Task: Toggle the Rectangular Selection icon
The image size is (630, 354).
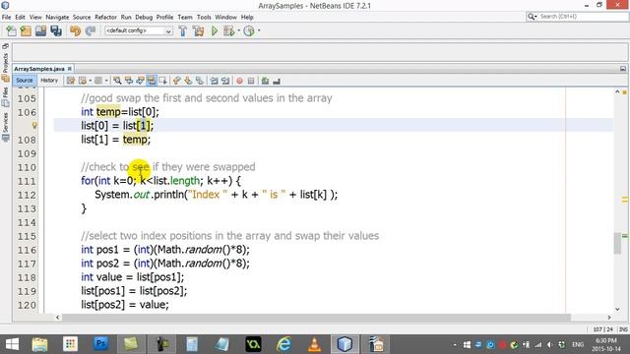Action: coord(162,81)
